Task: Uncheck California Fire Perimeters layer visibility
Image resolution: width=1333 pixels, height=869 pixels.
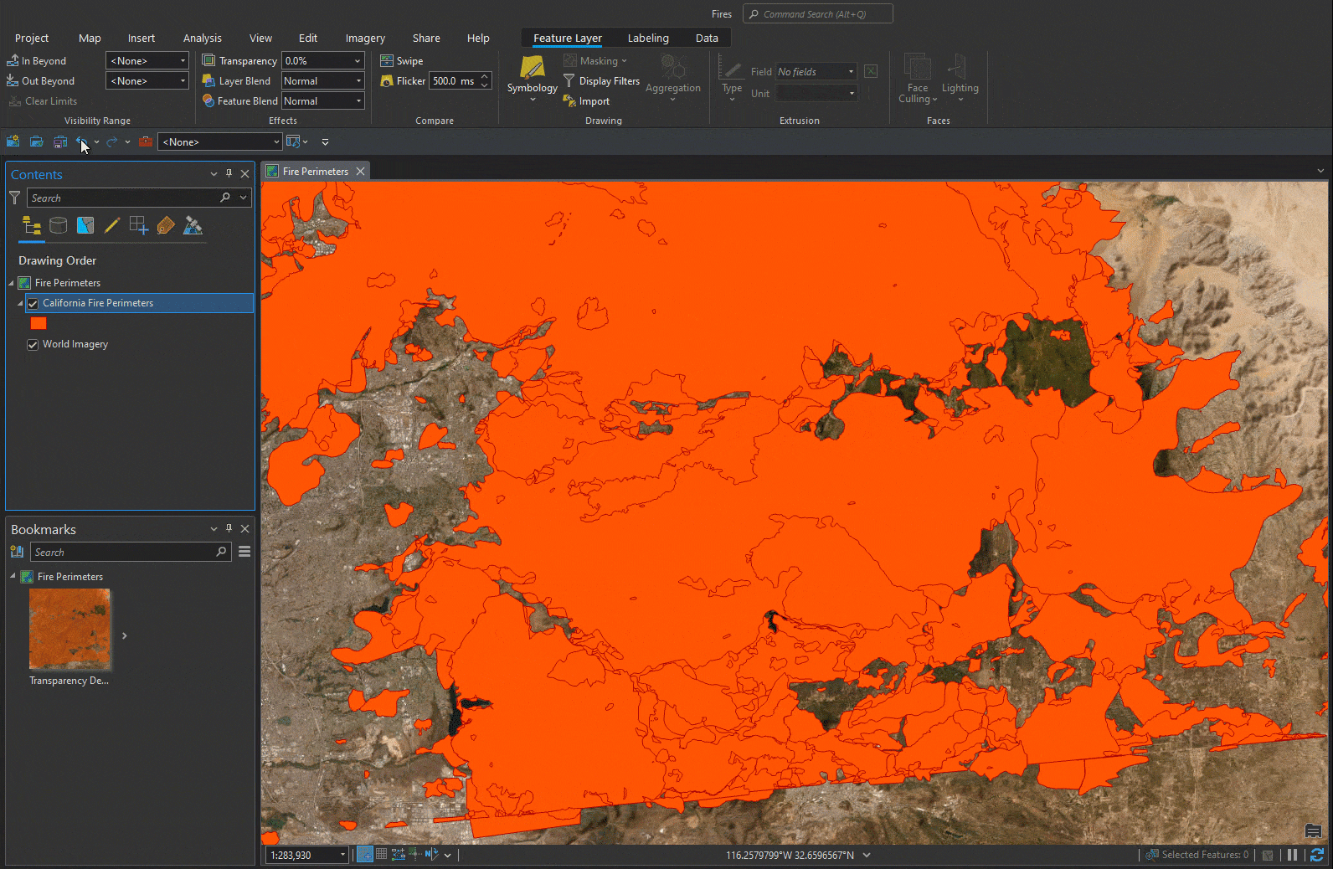Action: click(33, 303)
